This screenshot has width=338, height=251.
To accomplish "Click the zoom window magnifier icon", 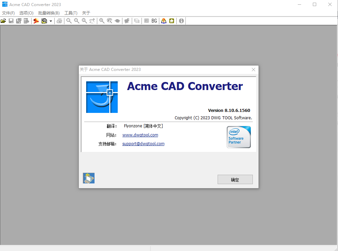I will tap(84, 21).
